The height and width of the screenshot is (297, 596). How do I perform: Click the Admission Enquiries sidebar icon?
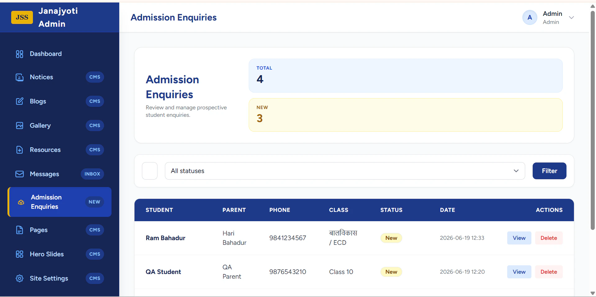click(x=21, y=202)
